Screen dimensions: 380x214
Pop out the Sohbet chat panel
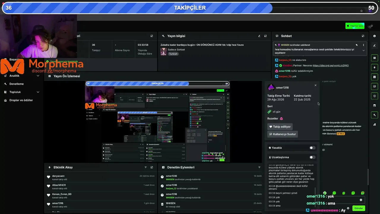[363, 36]
